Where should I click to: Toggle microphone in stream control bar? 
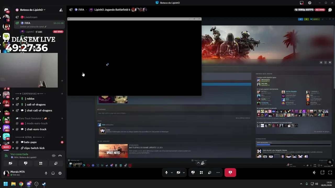(166, 172)
